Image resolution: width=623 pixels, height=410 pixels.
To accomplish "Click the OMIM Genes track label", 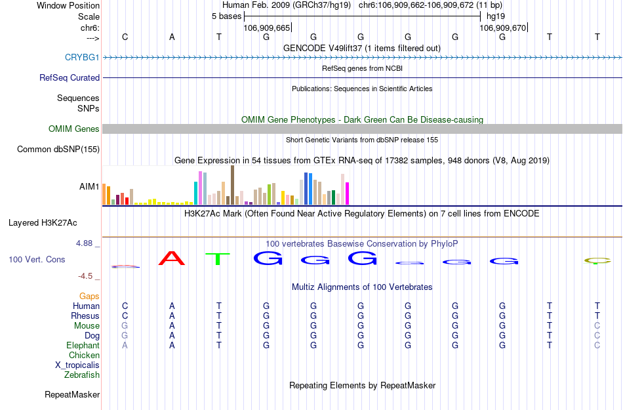I will click(74, 129).
